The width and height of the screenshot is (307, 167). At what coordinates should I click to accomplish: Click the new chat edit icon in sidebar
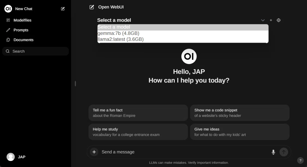coord(63,9)
